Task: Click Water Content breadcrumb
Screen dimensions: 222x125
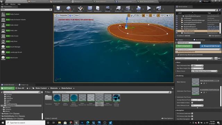Action: coord(41,88)
